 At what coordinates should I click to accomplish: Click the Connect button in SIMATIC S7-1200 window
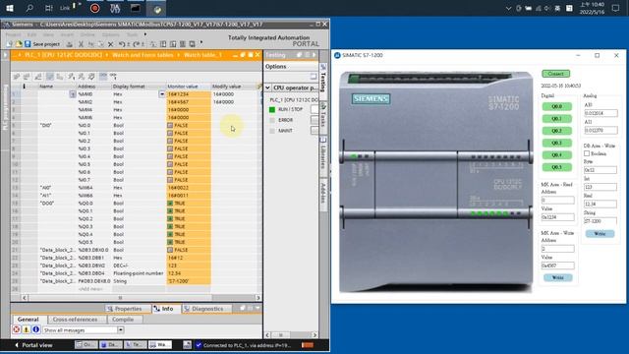(555, 74)
